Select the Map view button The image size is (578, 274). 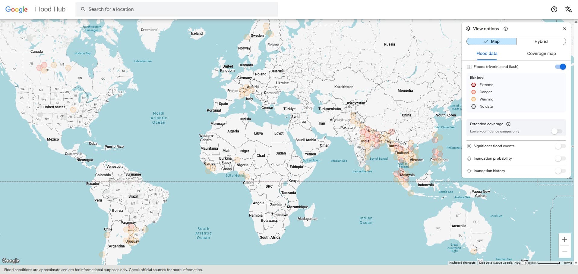pyautogui.click(x=491, y=41)
